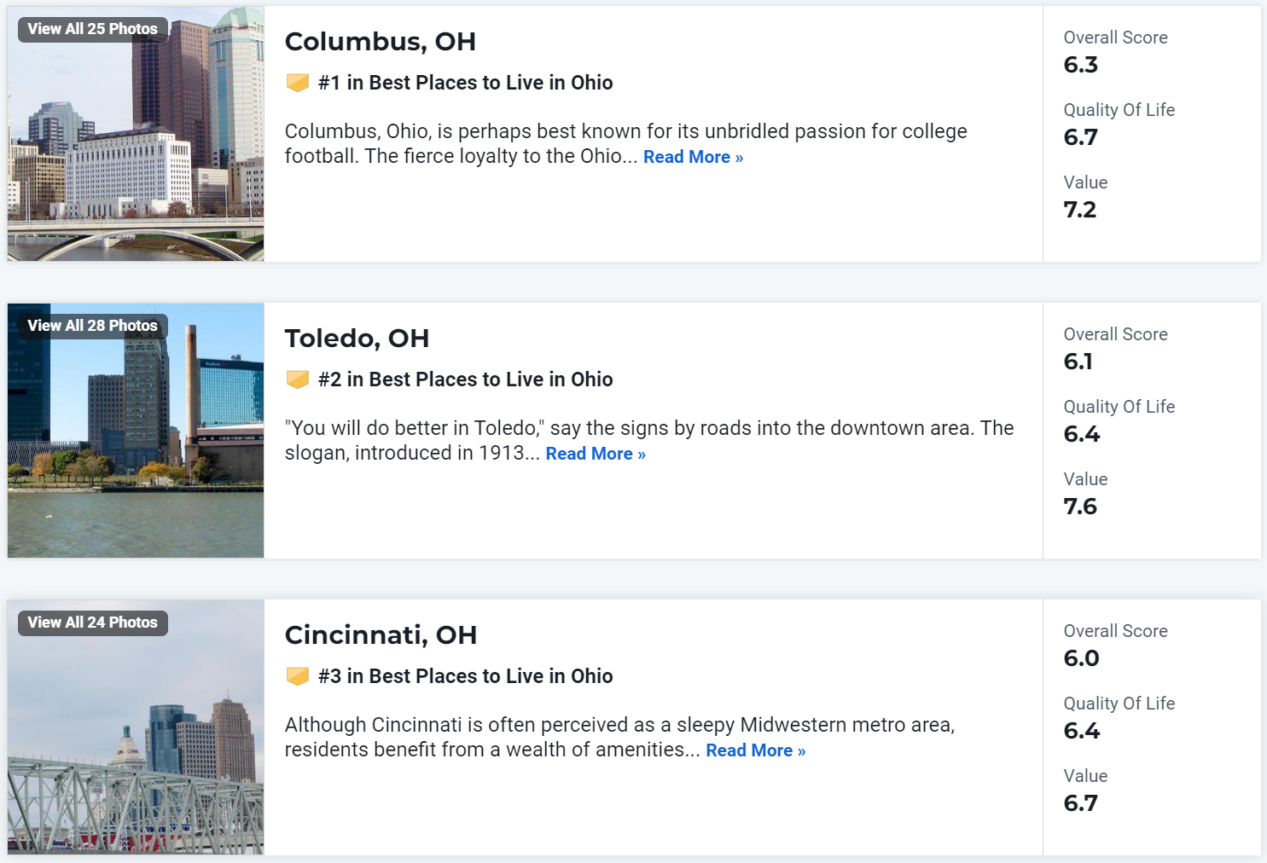The height and width of the screenshot is (863, 1267).
Task: Click Read More for Columbus description
Action: pyautogui.click(x=693, y=157)
